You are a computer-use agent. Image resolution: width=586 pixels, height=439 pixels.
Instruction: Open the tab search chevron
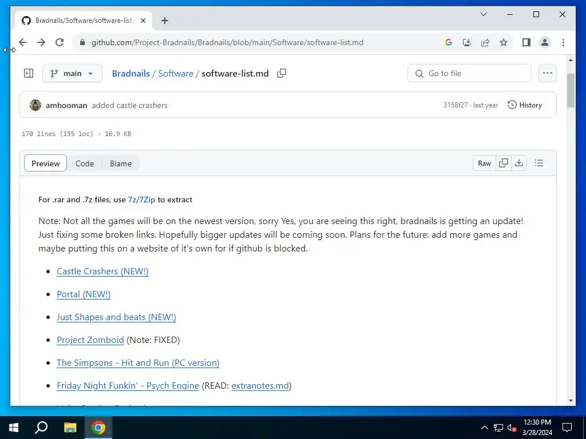[483, 14]
